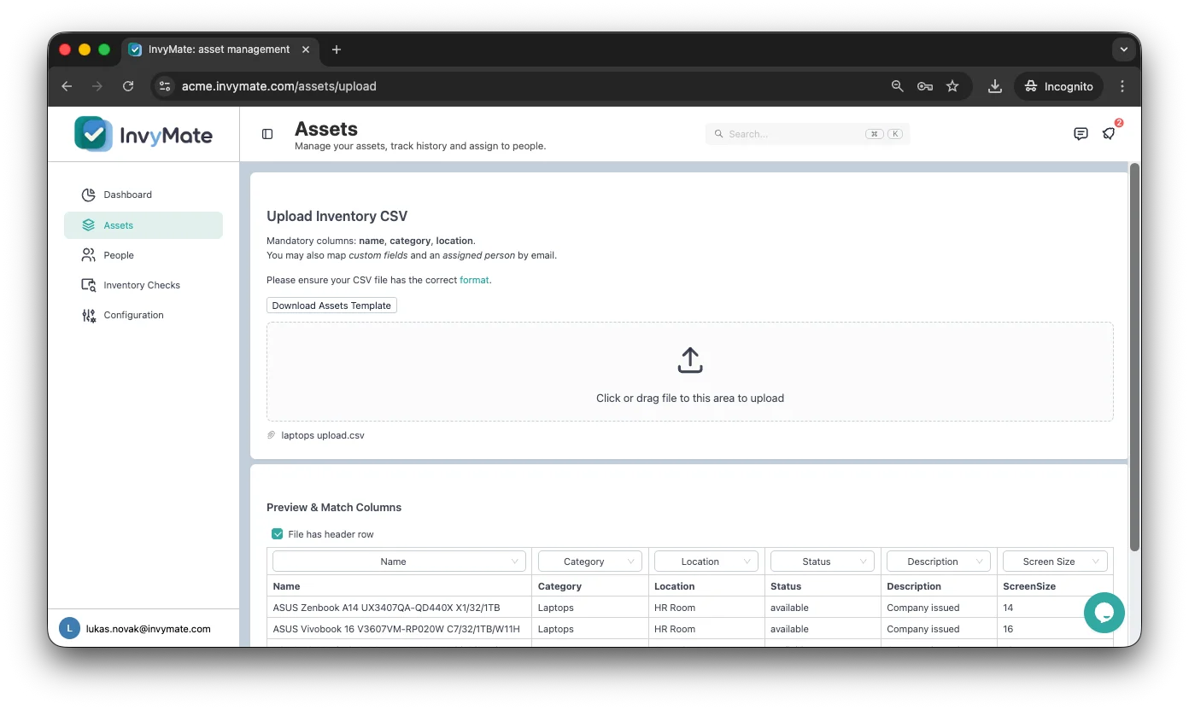Click the ASUS Zenbook A14 name cell
The width and height of the screenshot is (1189, 710).
(399, 608)
